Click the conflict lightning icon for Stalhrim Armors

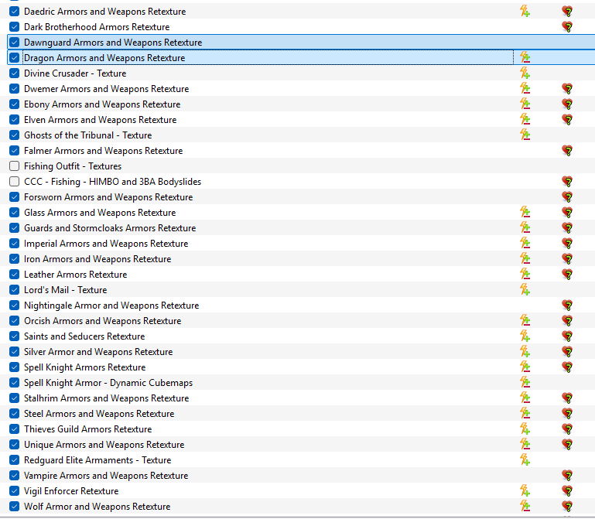[x=525, y=398]
